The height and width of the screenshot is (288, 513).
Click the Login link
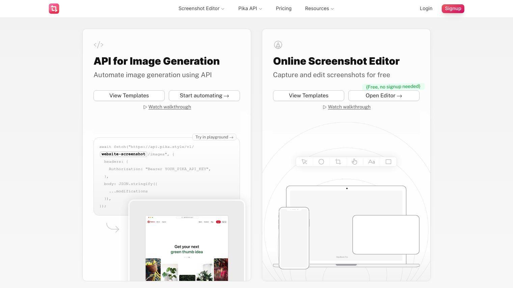[426, 8]
